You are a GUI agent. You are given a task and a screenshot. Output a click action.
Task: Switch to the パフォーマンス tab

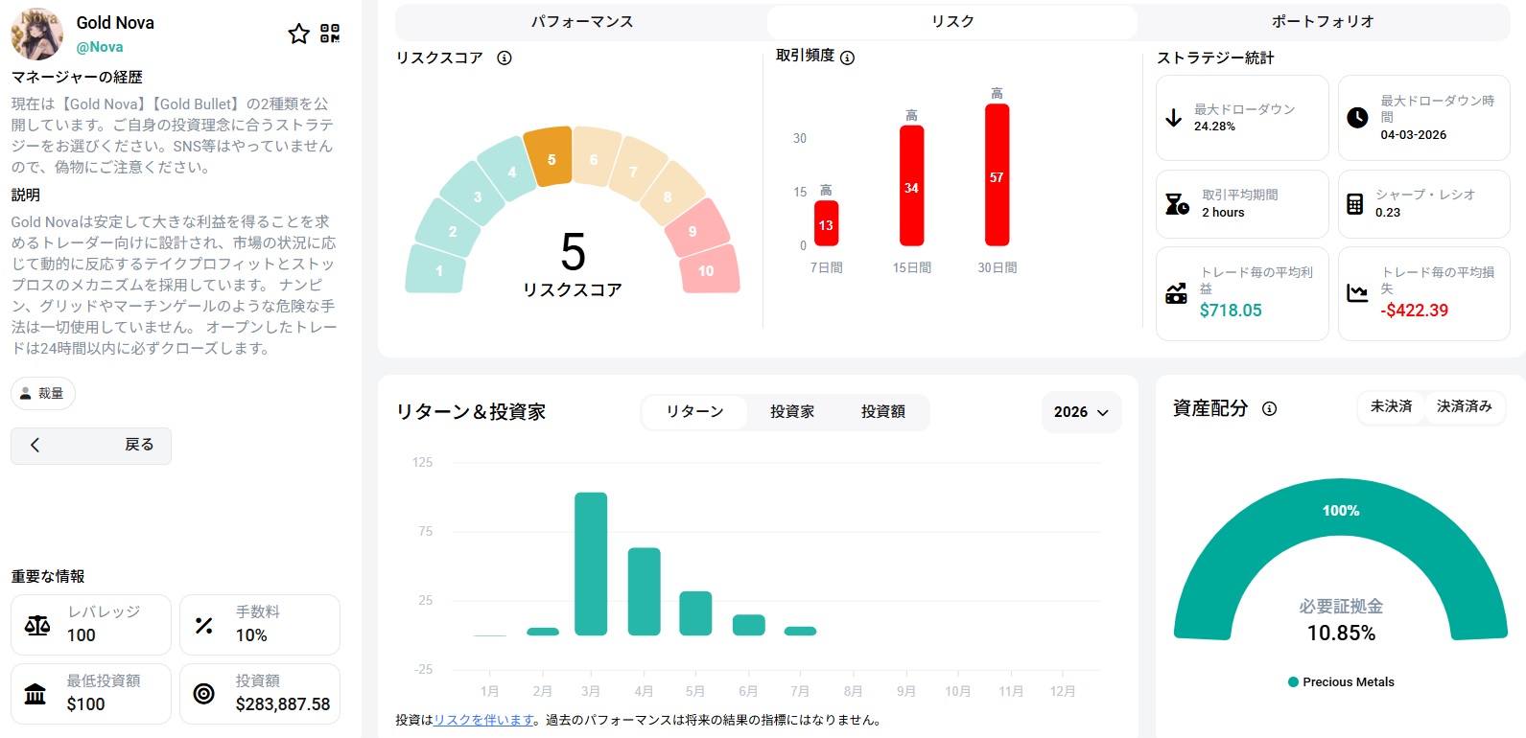581,21
